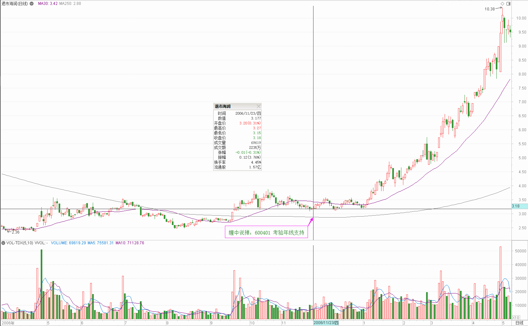Image resolution: width=528 pixels, height=326 pixels.
Task: Click the 10.38 high price label
Action: (x=489, y=9)
